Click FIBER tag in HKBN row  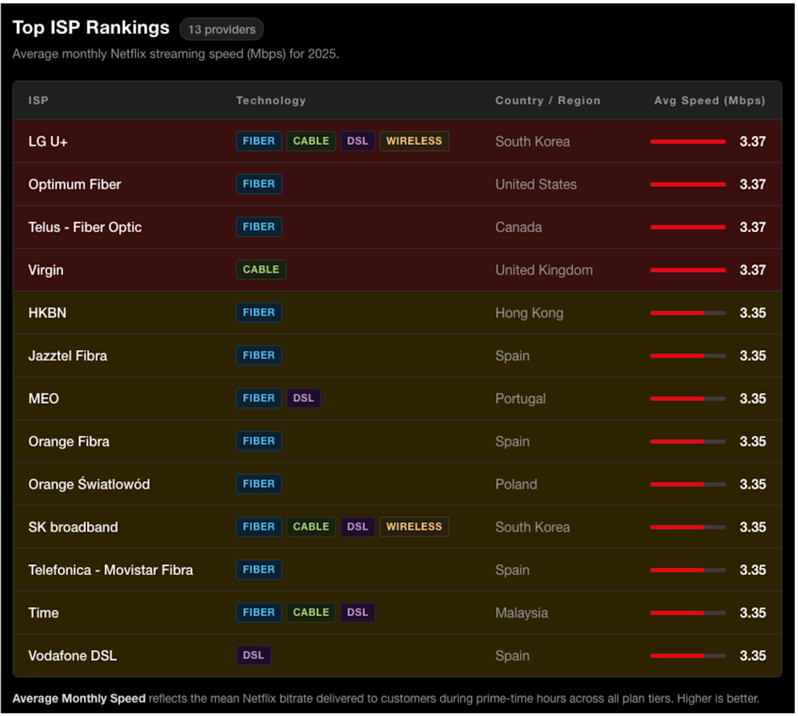click(259, 313)
